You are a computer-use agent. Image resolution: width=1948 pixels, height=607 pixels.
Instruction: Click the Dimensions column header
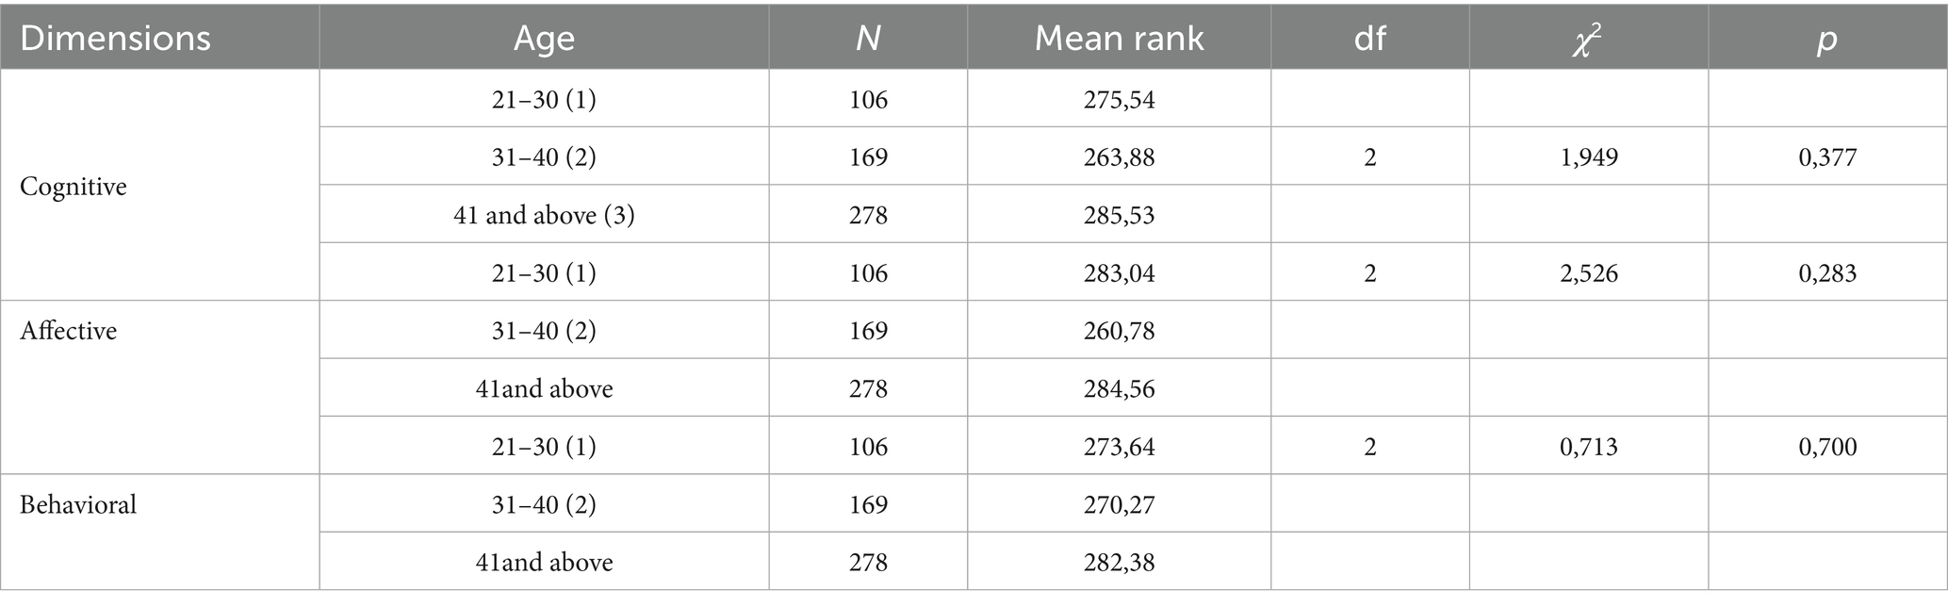pos(115,39)
